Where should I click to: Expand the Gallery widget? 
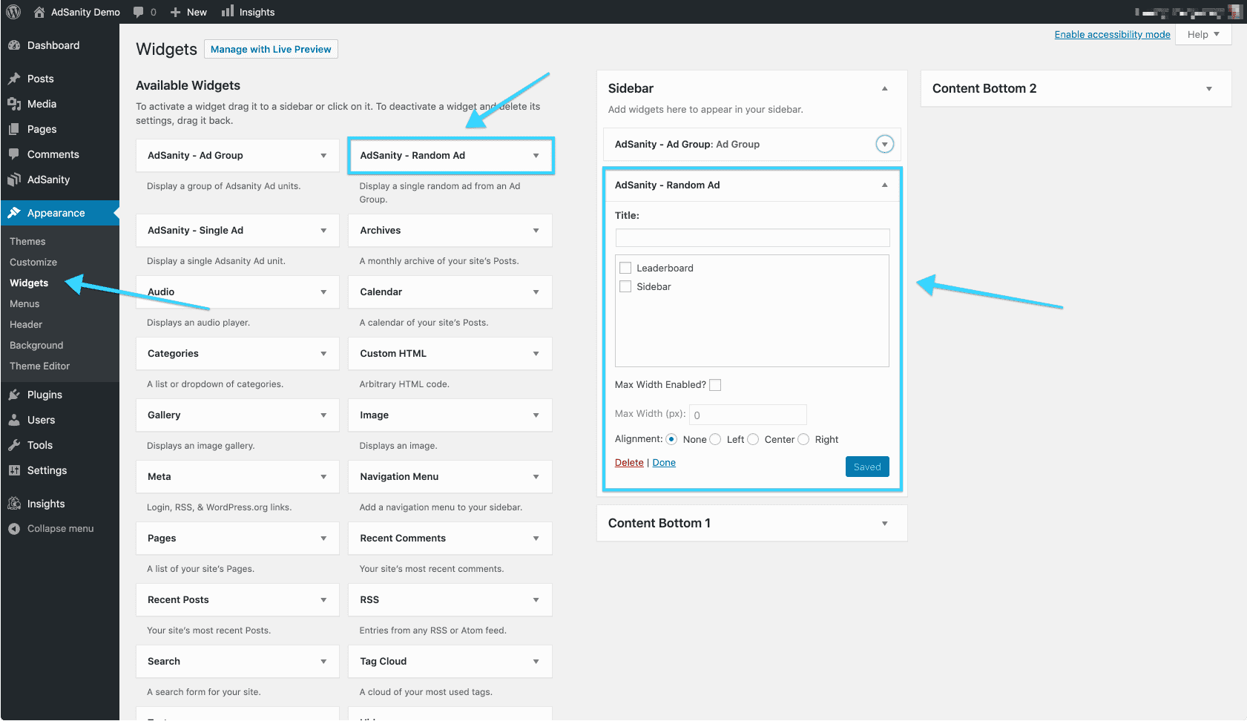[323, 415]
